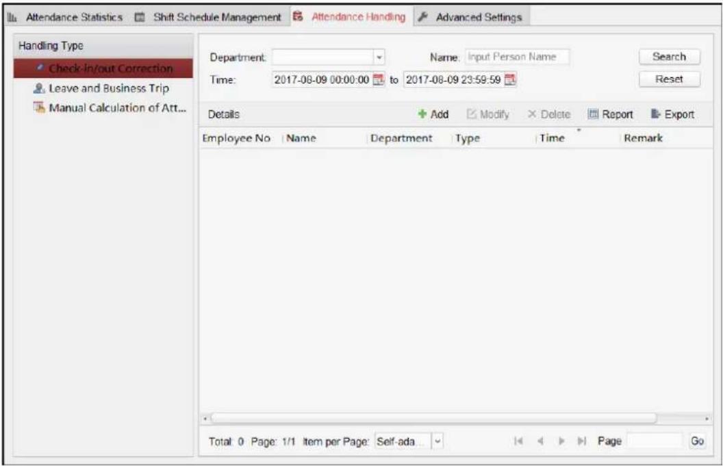723x466 pixels.
Task: Open the start time calendar picker
Action: [378, 80]
